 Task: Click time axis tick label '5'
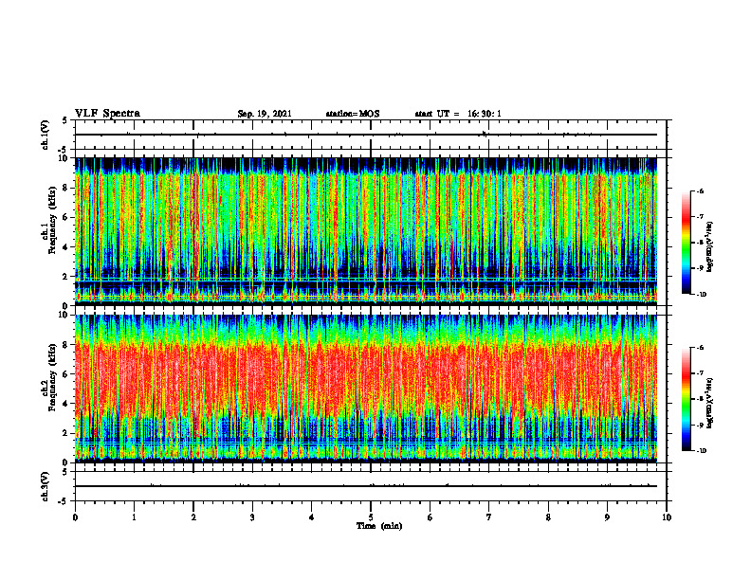coord(371,517)
